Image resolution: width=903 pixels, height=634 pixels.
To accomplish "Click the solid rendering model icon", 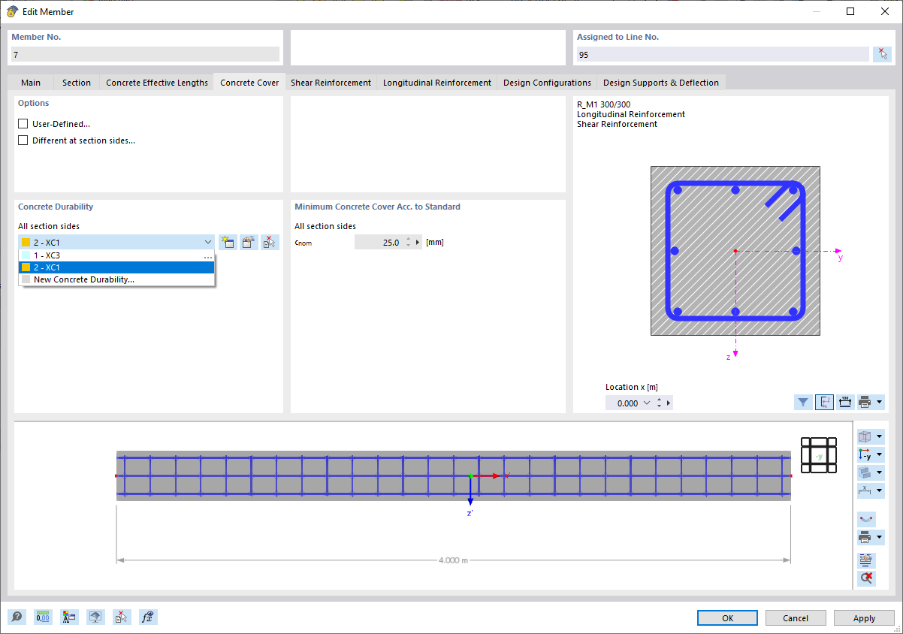I will [865, 472].
